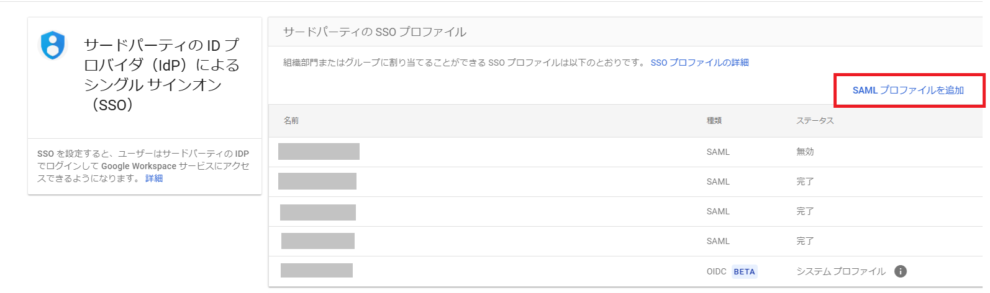This screenshot has height=293, width=990.
Task: Click the BETA badge next to OIDC
Action: coord(744,271)
